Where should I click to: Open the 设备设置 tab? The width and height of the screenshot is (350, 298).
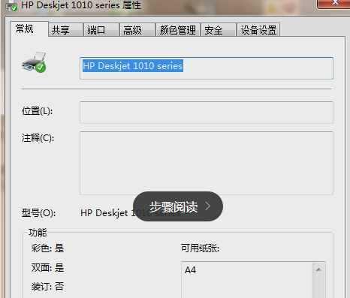tap(258, 30)
